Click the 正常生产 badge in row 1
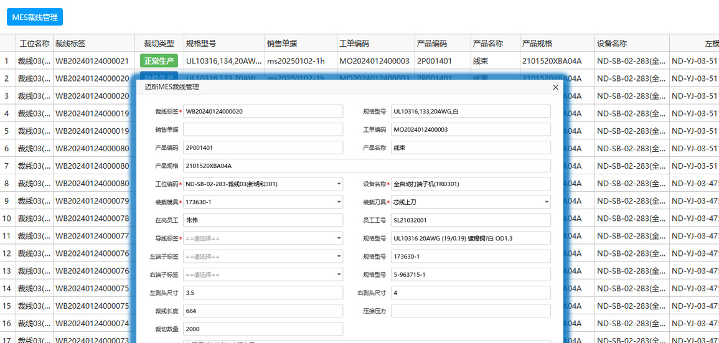Image resolution: width=719 pixels, height=343 pixels. tap(159, 61)
